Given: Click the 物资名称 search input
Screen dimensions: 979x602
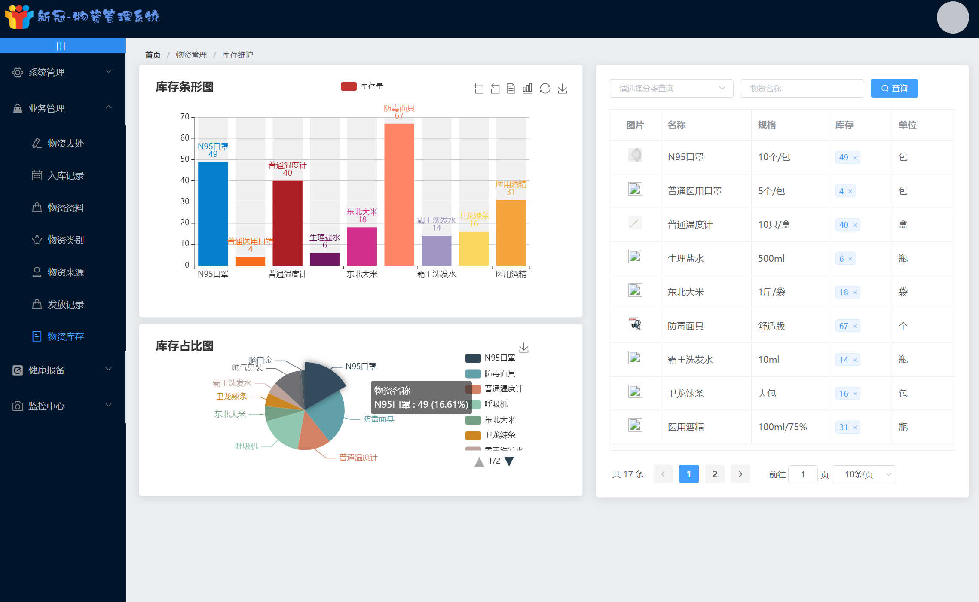Looking at the screenshot, I should [802, 88].
